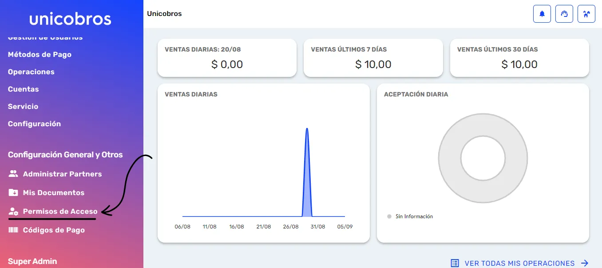Click the Unicobros page title in the header
The height and width of the screenshot is (268, 602).
(164, 14)
